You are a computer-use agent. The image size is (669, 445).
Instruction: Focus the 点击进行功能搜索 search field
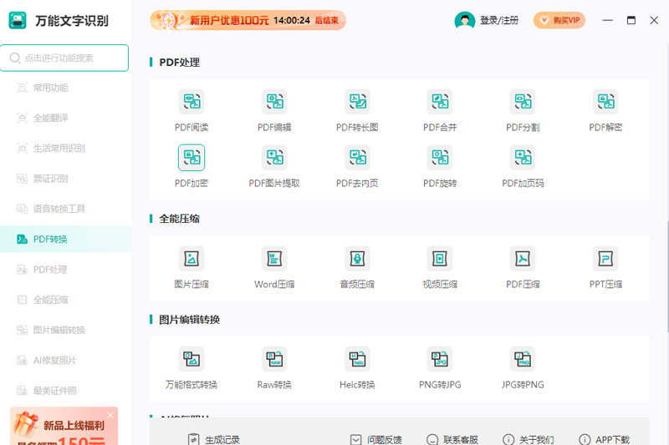pos(64,58)
